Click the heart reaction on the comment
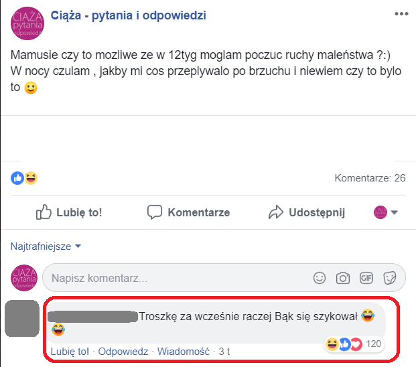416x367 pixels. [356, 344]
